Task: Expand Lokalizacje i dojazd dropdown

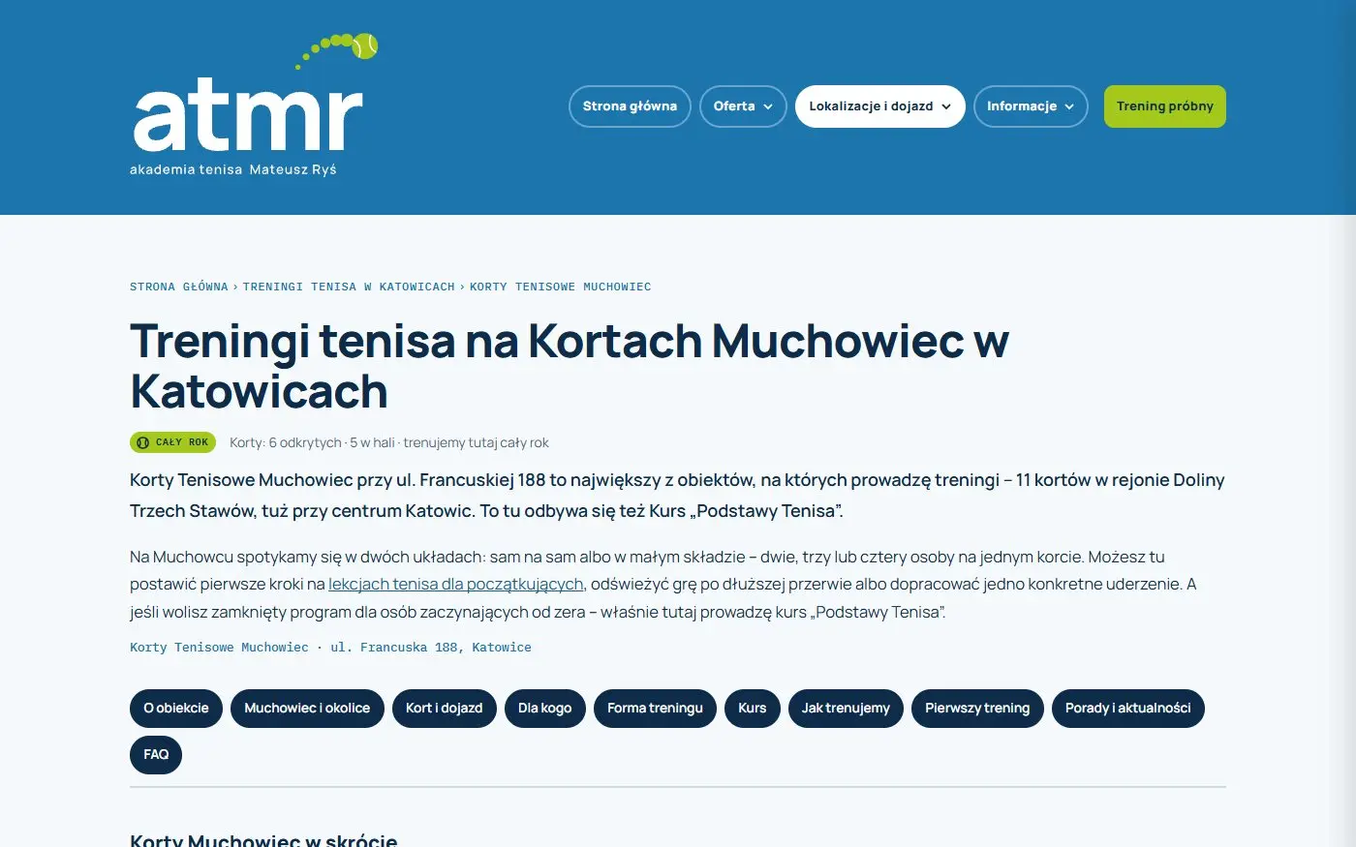Action: click(880, 106)
